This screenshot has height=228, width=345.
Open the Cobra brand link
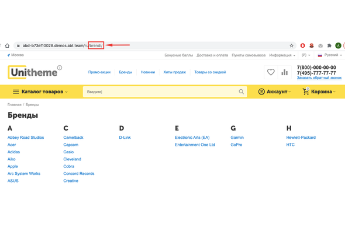click(69, 166)
